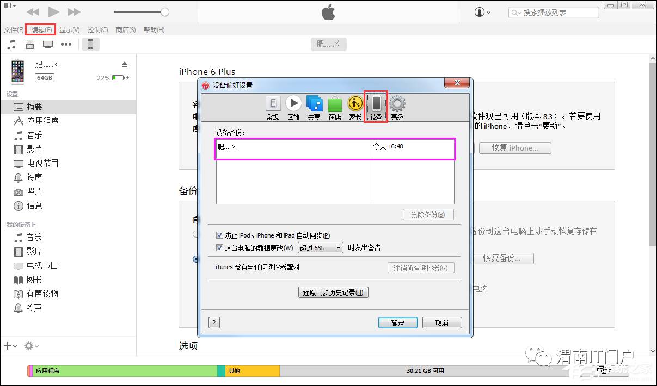Open the Devices (设备) preferences tab
Image resolution: width=657 pixels, height=386 pixels.
coord(376,108)
